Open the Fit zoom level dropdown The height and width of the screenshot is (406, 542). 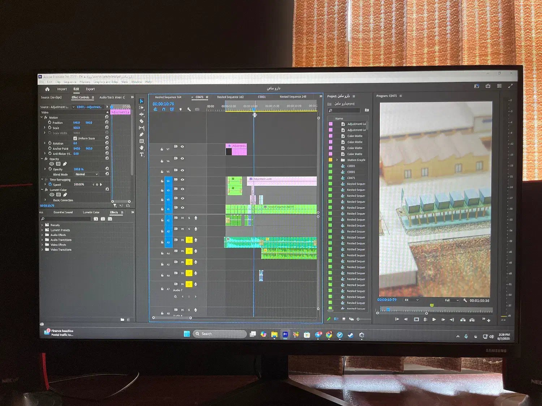pos(411,300)
